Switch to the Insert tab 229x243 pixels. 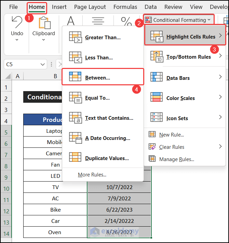[x=59, y=7]
